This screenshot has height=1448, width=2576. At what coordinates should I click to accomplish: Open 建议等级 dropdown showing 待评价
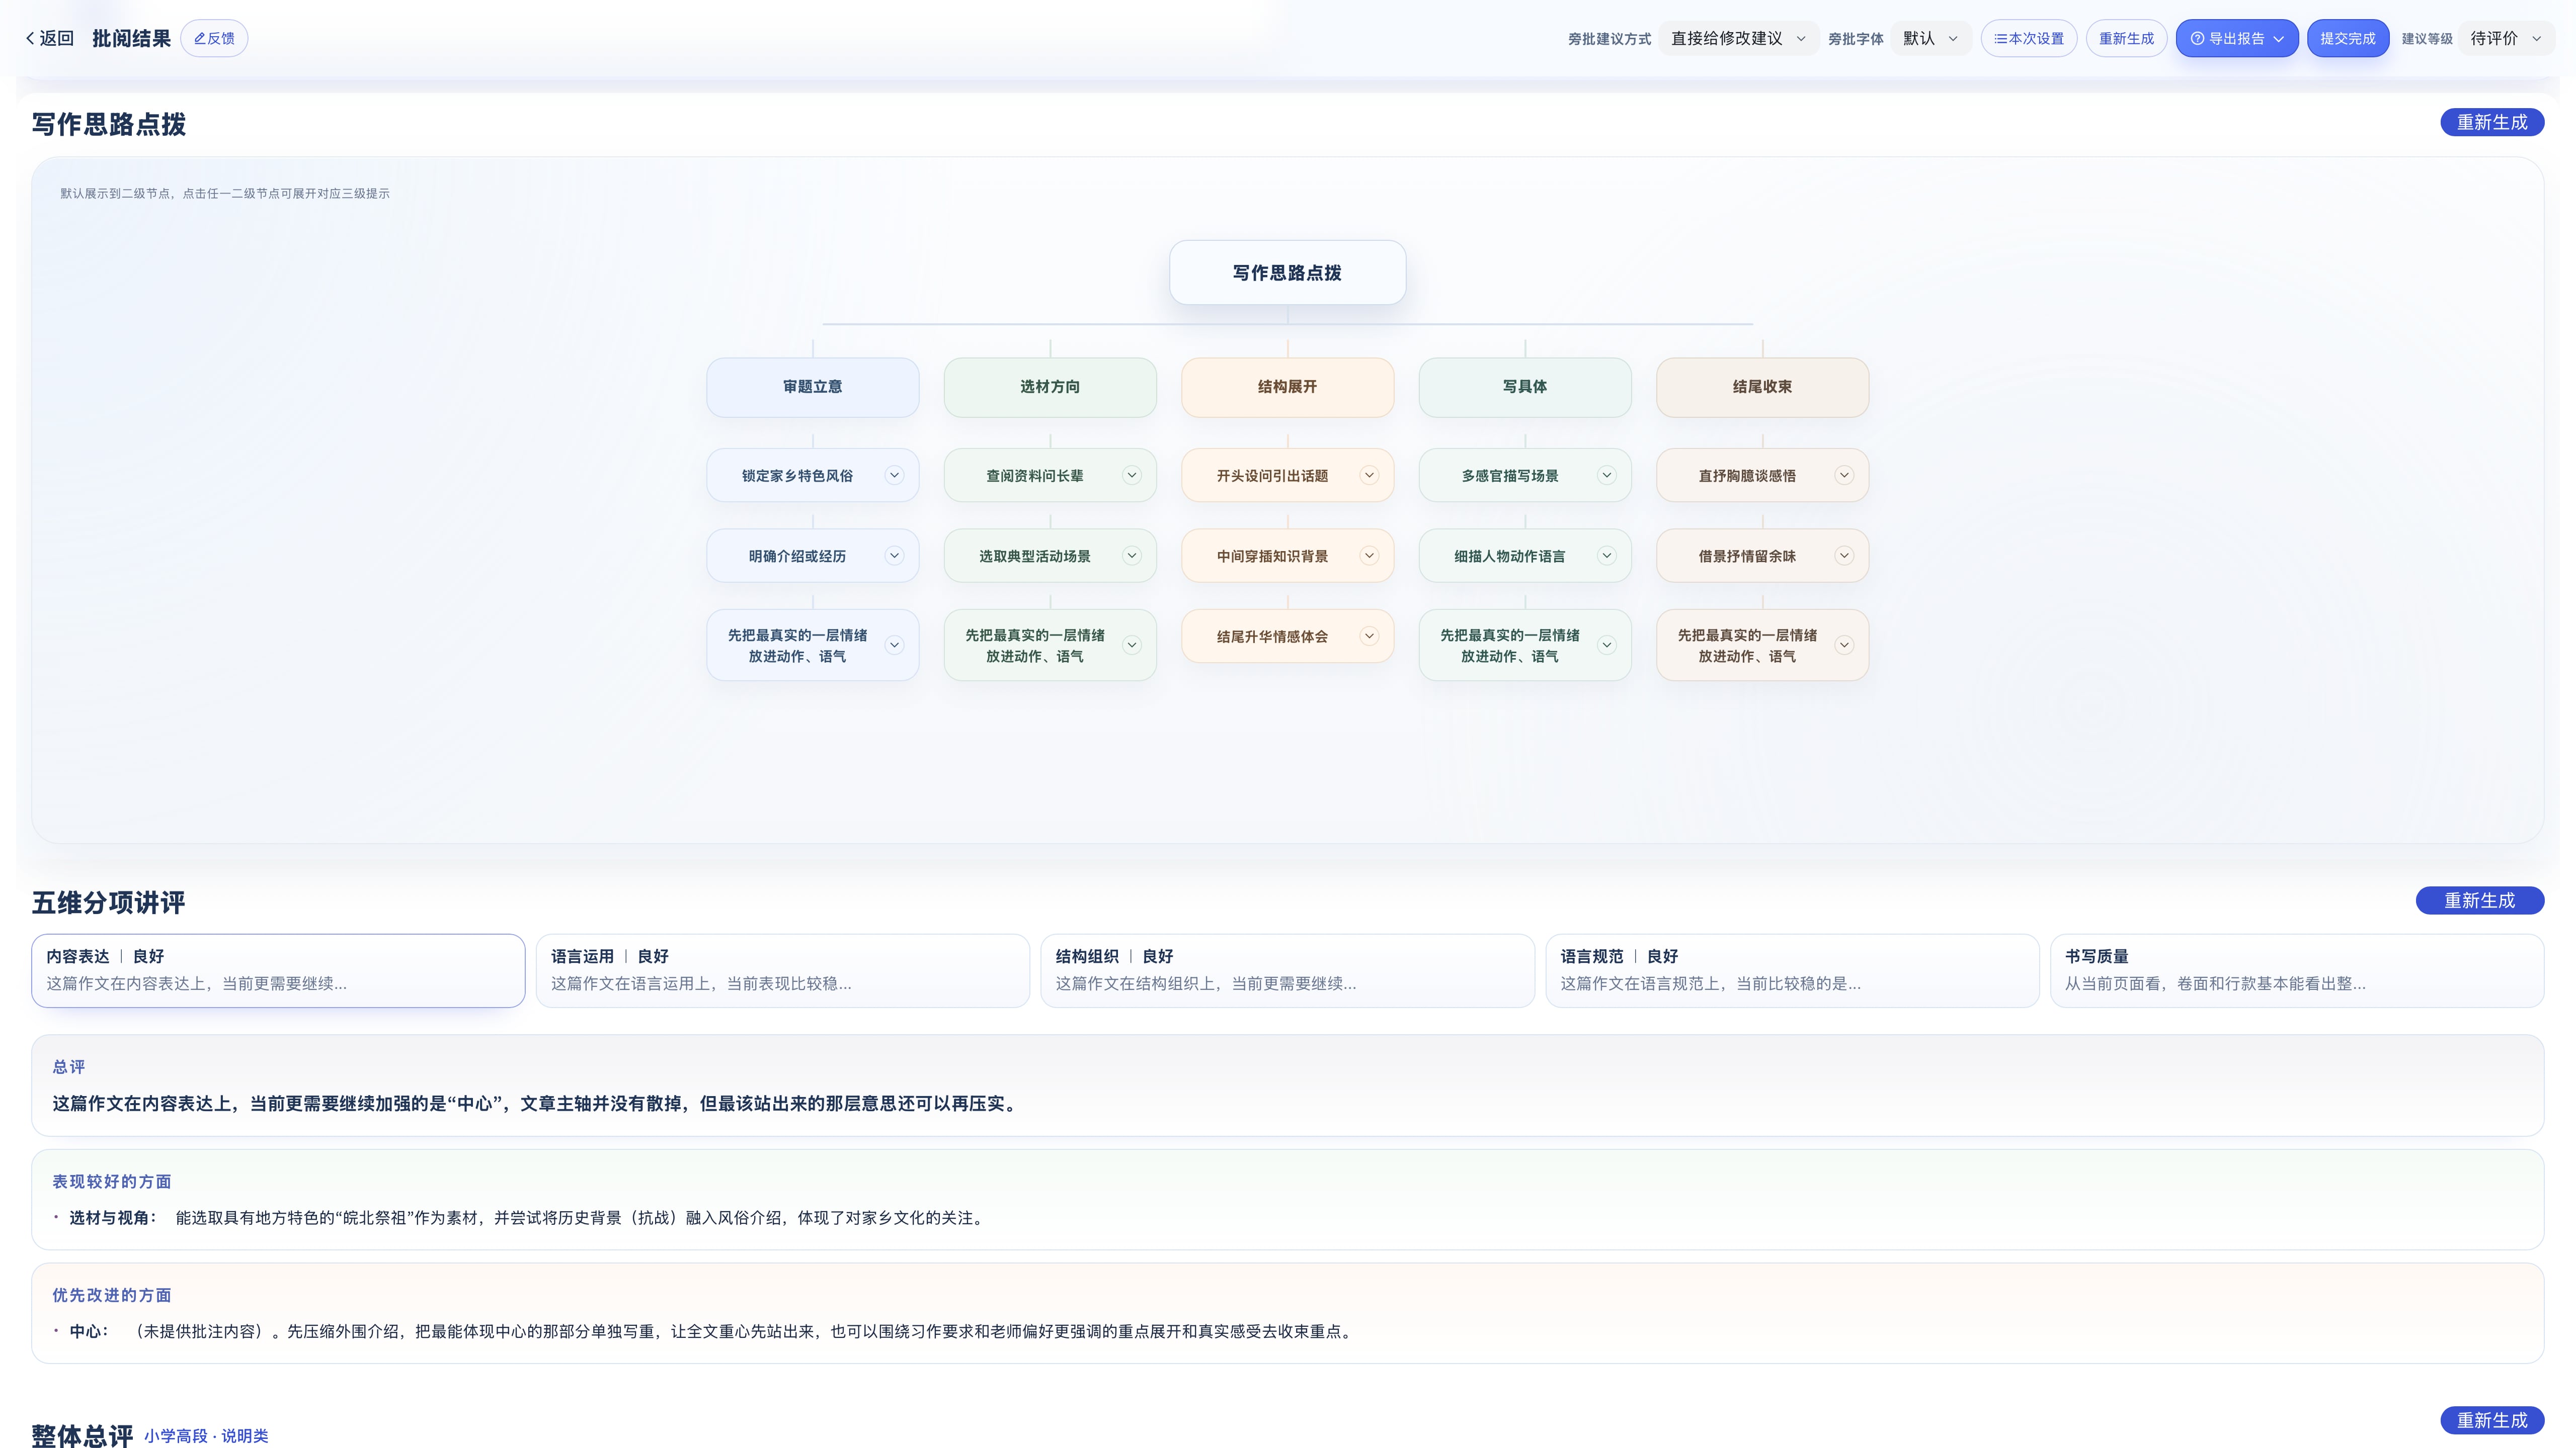2506,38
